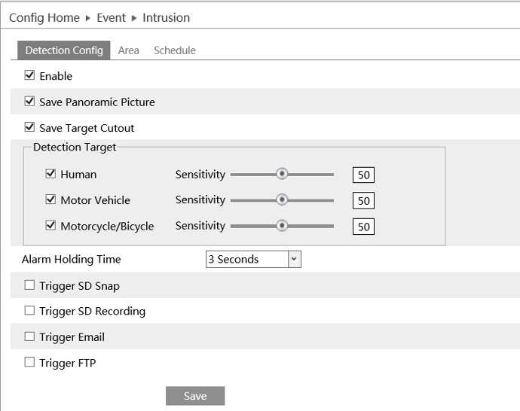The width and height of the screenshot is (520, 411).
Task: Uncheck Motor Vehicle detection target
Action: click(x=51, y=199)
